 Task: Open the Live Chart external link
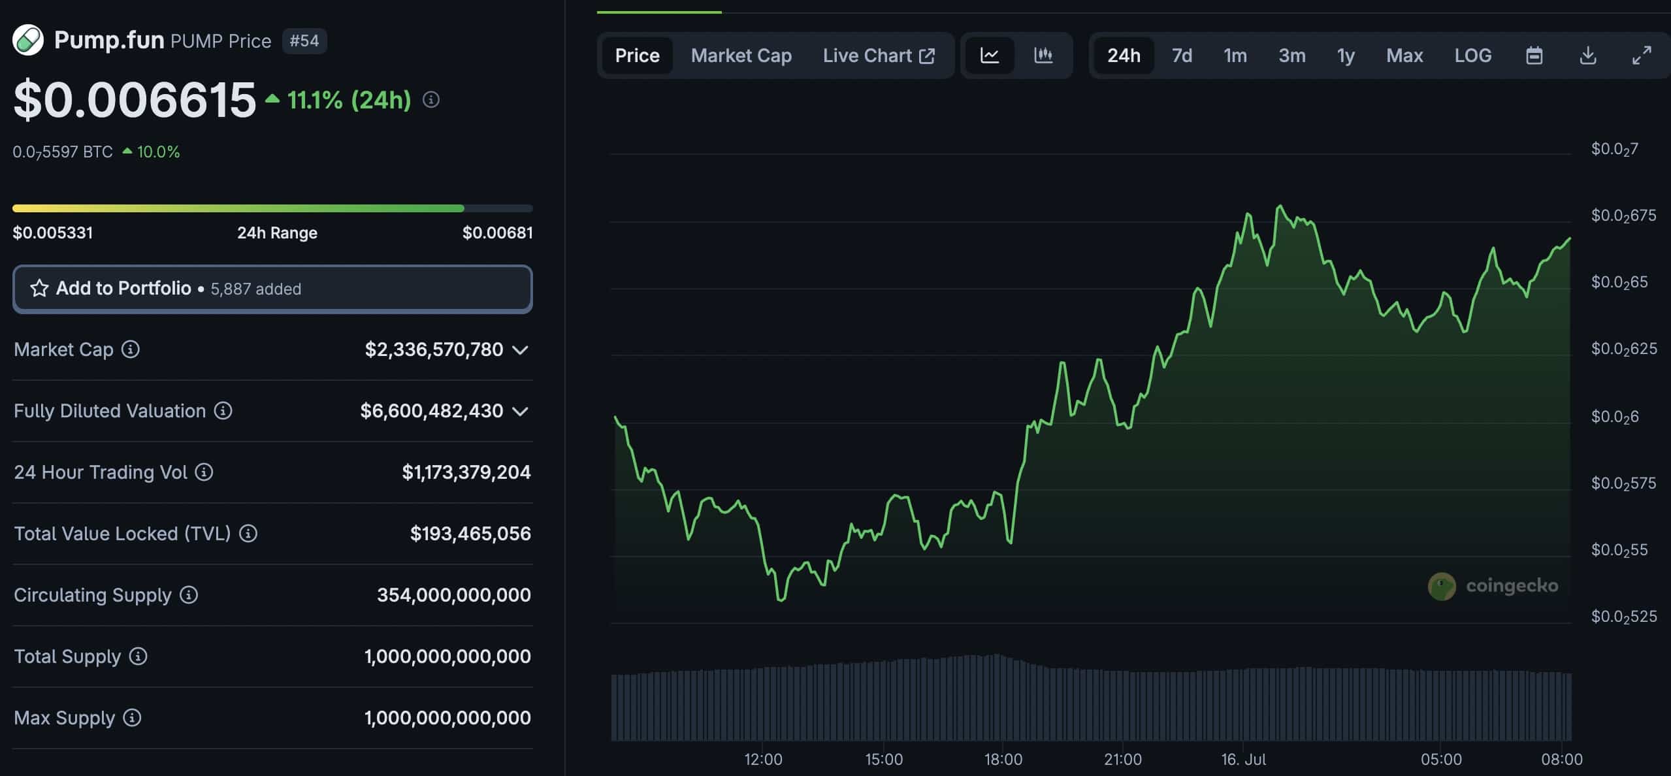tap(879, 56)
